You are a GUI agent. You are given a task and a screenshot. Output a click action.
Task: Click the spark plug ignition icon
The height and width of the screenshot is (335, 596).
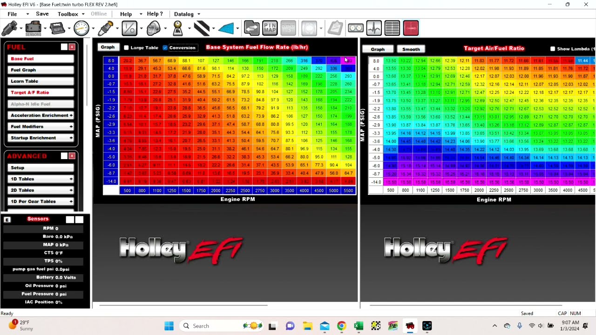(106, 28)
